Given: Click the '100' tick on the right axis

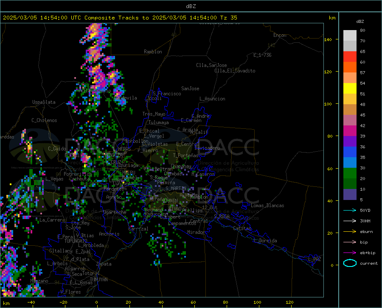Looking at the screenshot, I should coord(328,104).
